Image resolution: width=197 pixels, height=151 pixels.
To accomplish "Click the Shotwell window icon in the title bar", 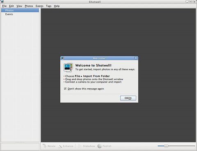I will 2,2.
